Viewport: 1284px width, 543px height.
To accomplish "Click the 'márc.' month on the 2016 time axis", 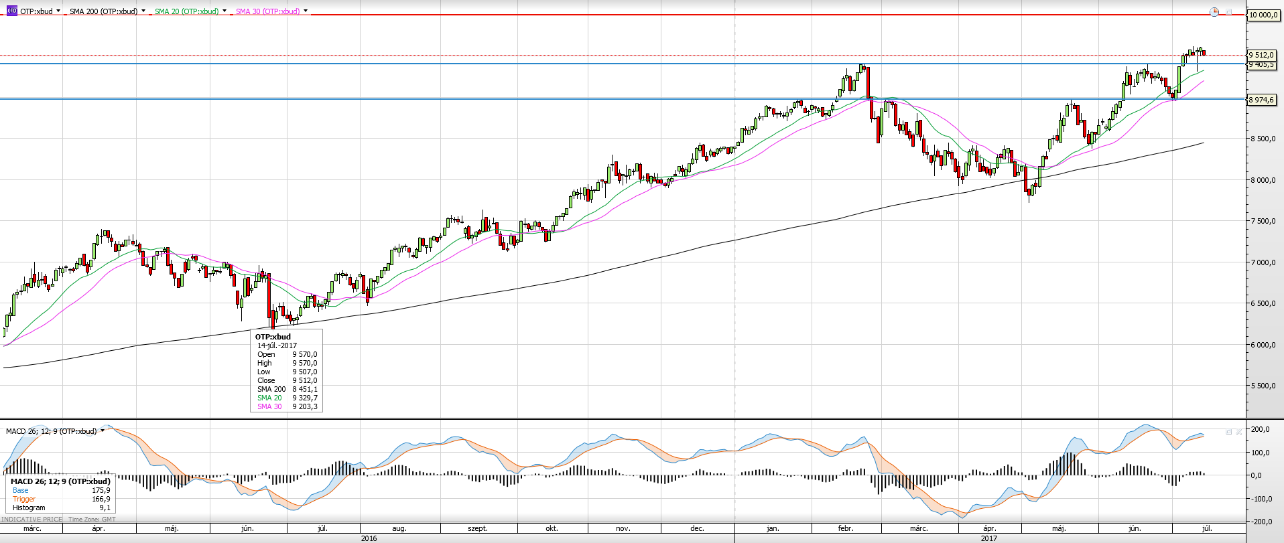I will 32,528.
